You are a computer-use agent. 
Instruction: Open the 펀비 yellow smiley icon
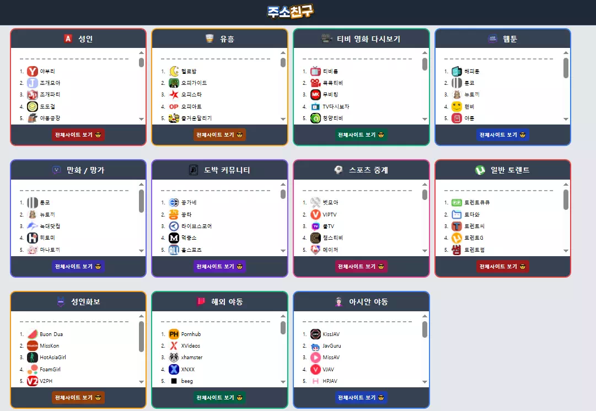(x=457, y=106)
